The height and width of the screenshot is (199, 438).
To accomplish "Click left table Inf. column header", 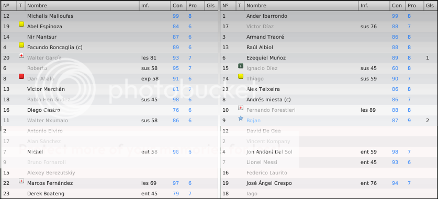I will (x=155, y=6).
